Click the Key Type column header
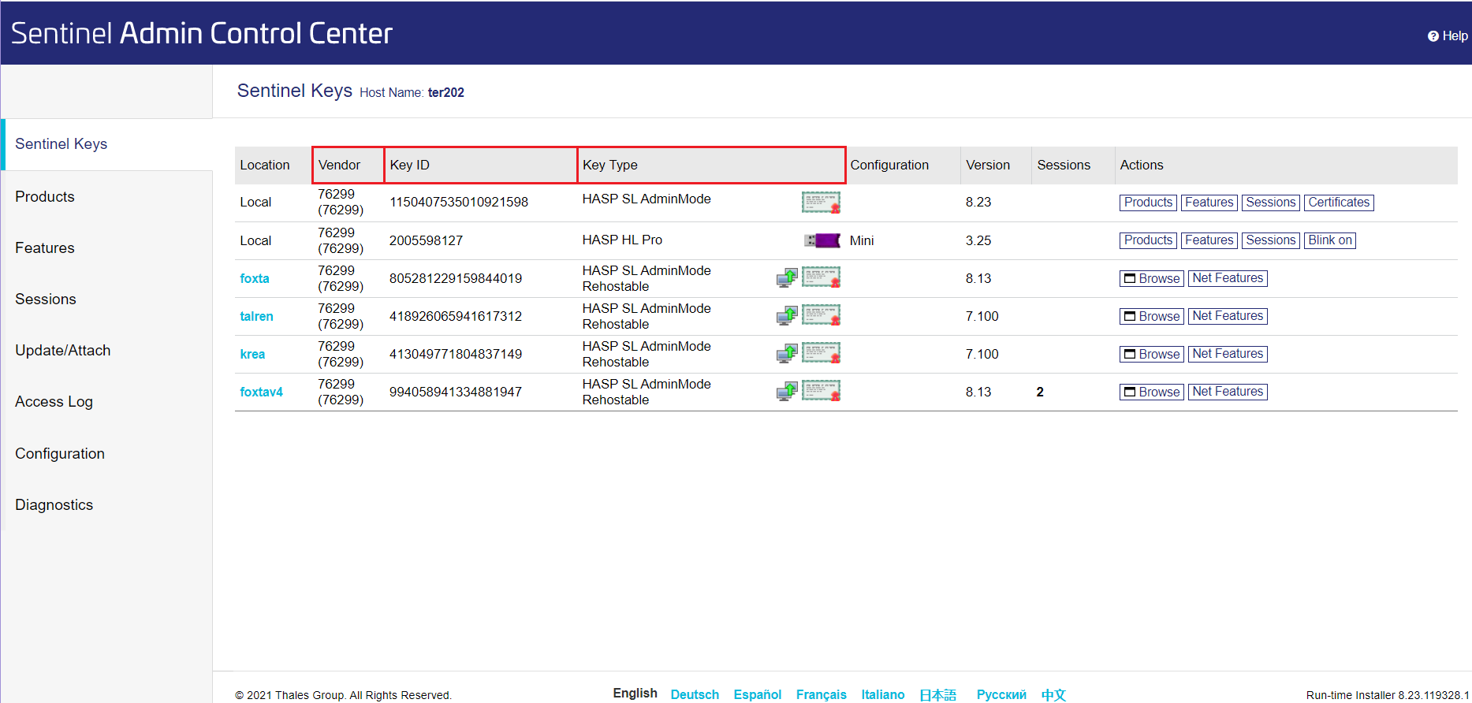The image size is (1472, 703). tap(711, 165)
